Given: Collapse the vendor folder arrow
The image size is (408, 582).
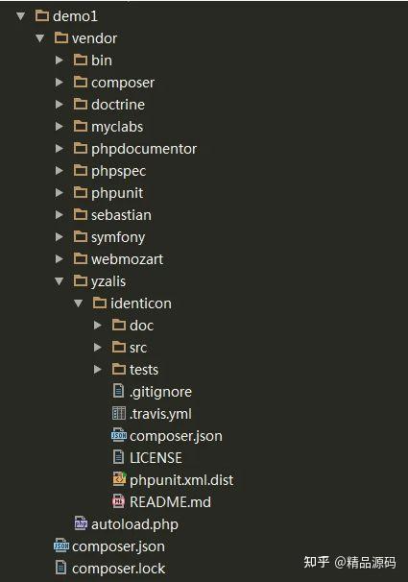Looking at the screenshot, I should (x=39, y=37).
